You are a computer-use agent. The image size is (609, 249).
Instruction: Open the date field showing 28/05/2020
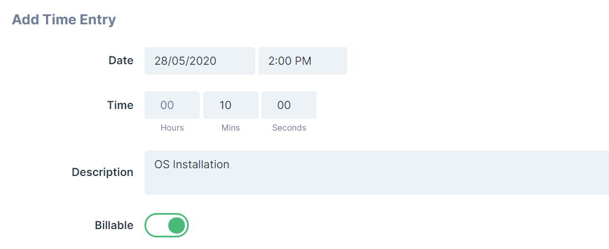coord(199,61)
